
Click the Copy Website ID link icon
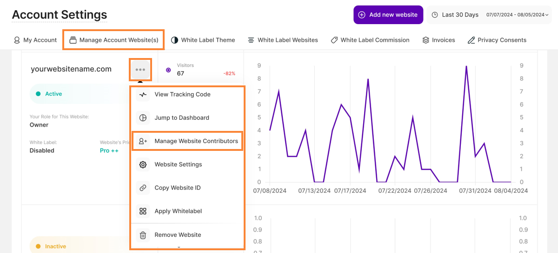click(x=143, y=188)
